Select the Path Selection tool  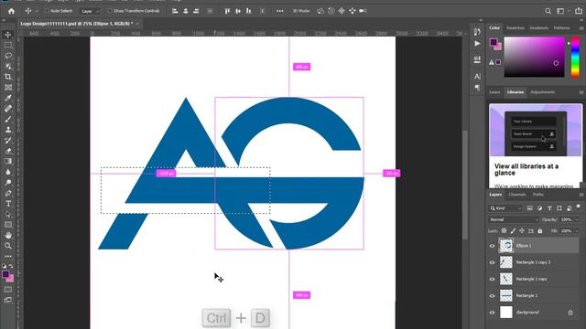8,215
